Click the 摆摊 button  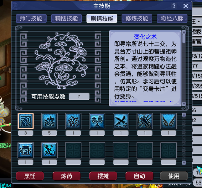pyautogui.click(x=103, y=176)
